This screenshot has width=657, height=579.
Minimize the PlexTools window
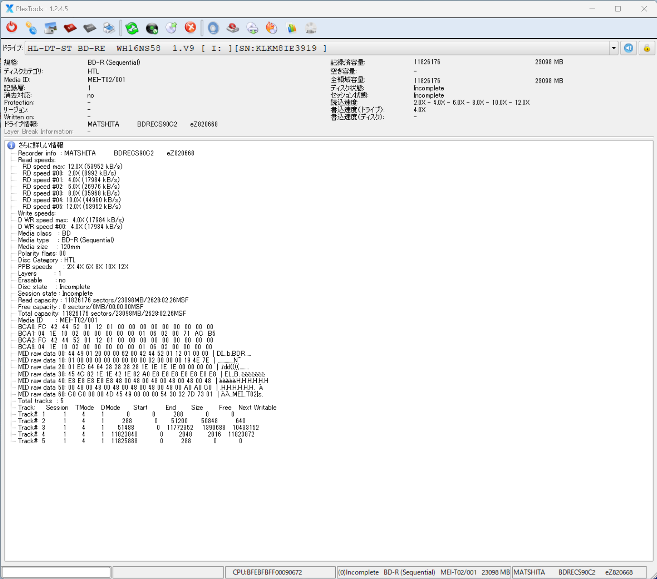[592, 9]
